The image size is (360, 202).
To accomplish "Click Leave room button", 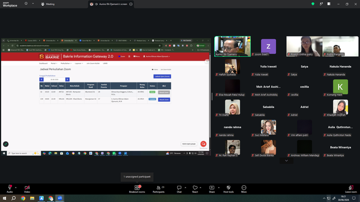I will coord(351,189).
